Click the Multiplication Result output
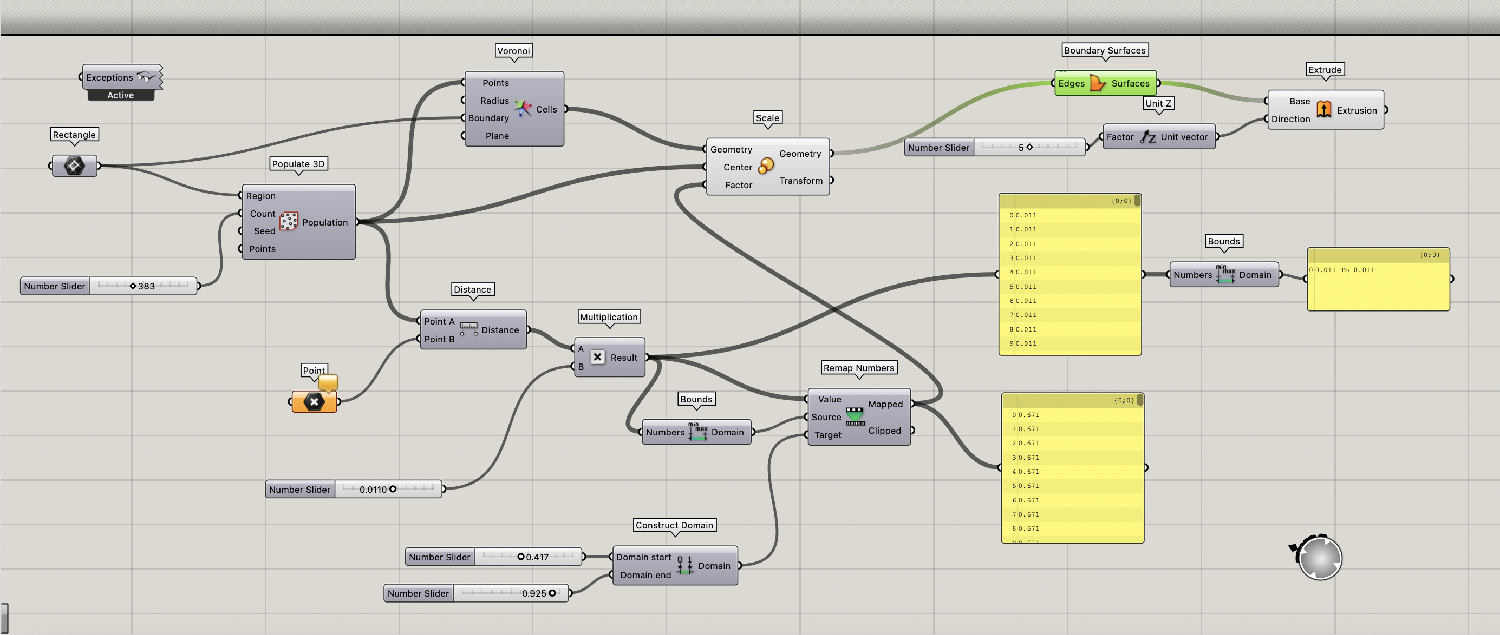Image resolution: width=1500 pixels, height=635 pixels. (x=624, y=358)
